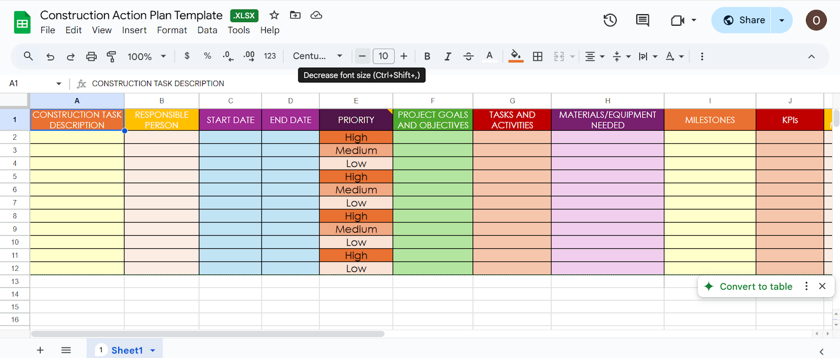Open the Data menu
Screen dimensions: 840x358
pyautogui.click(x=207, y=30)
